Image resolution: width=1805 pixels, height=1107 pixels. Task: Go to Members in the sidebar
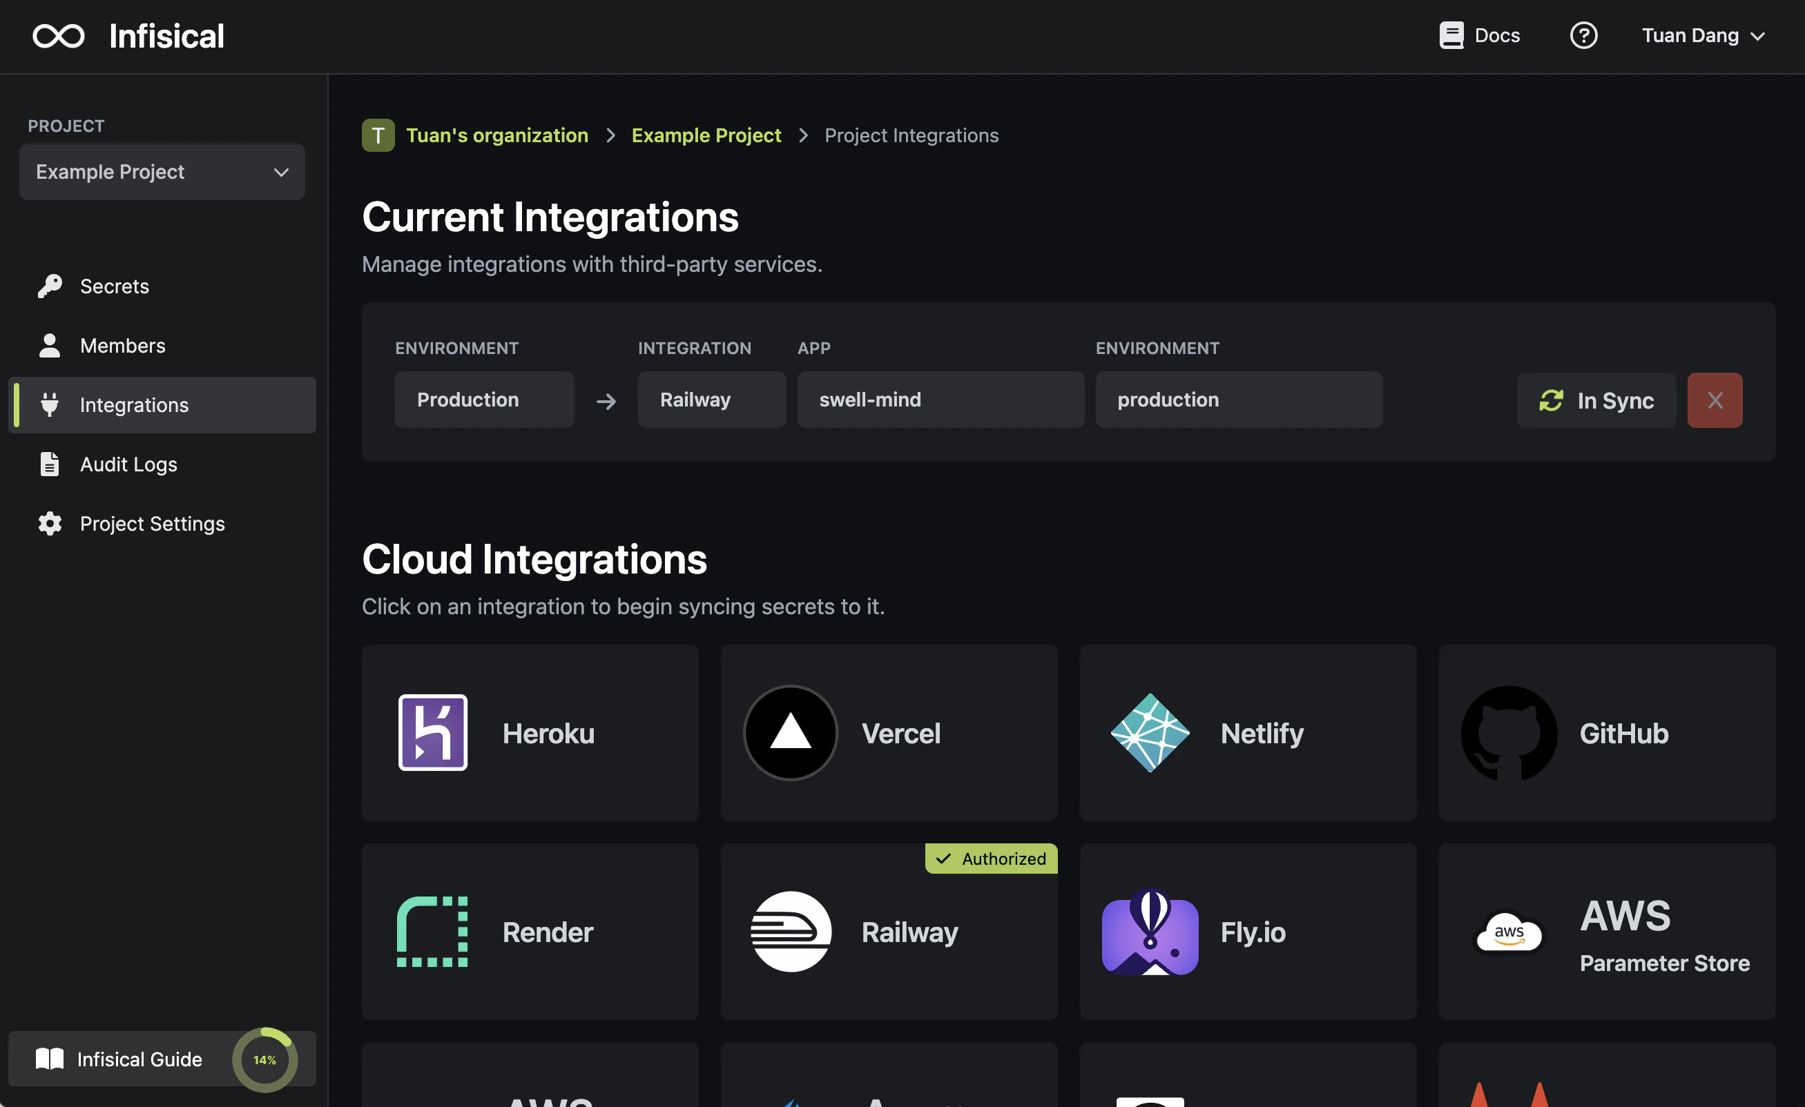tap(162, 346)
